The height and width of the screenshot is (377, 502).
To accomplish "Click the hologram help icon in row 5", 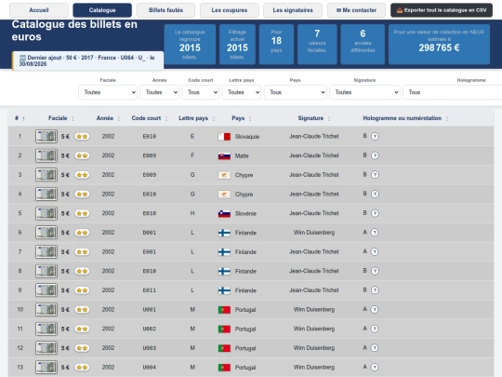I will (x=375, y=213).
